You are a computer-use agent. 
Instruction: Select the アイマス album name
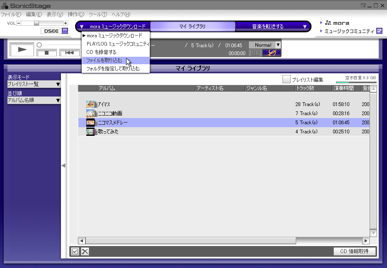pyautogui.click(x=104, y=104)
